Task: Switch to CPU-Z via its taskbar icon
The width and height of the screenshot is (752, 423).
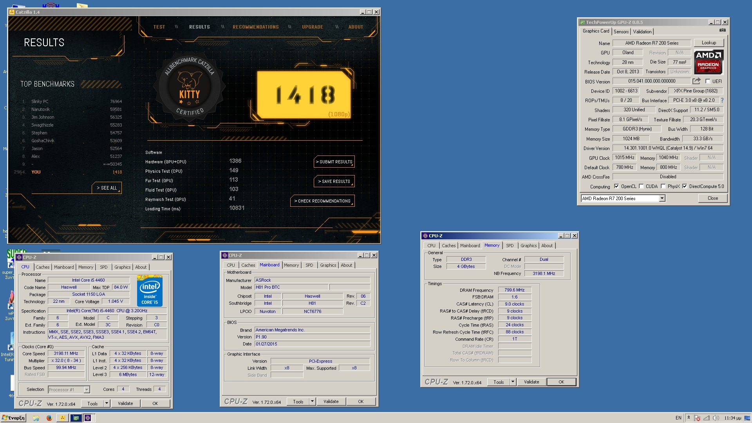Action: tap(88, 418)
